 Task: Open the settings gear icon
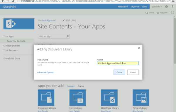[x=166, y=7]
